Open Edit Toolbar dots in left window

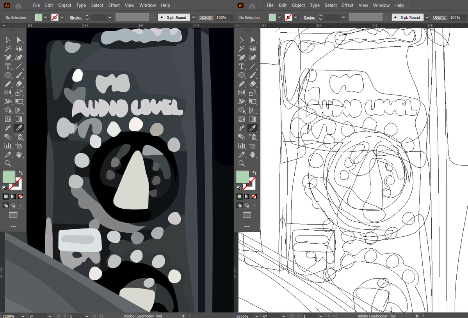click(x=13, y=227)
